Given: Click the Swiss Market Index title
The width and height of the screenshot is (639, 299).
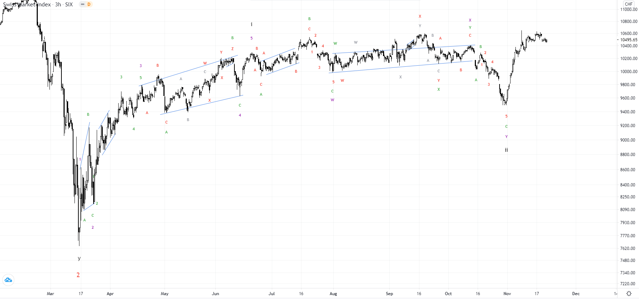Looking at the screenshot, I should pos(27,5).
